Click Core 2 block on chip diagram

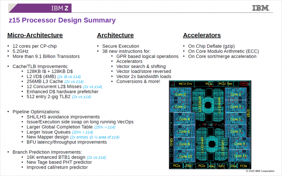[180, 106]
